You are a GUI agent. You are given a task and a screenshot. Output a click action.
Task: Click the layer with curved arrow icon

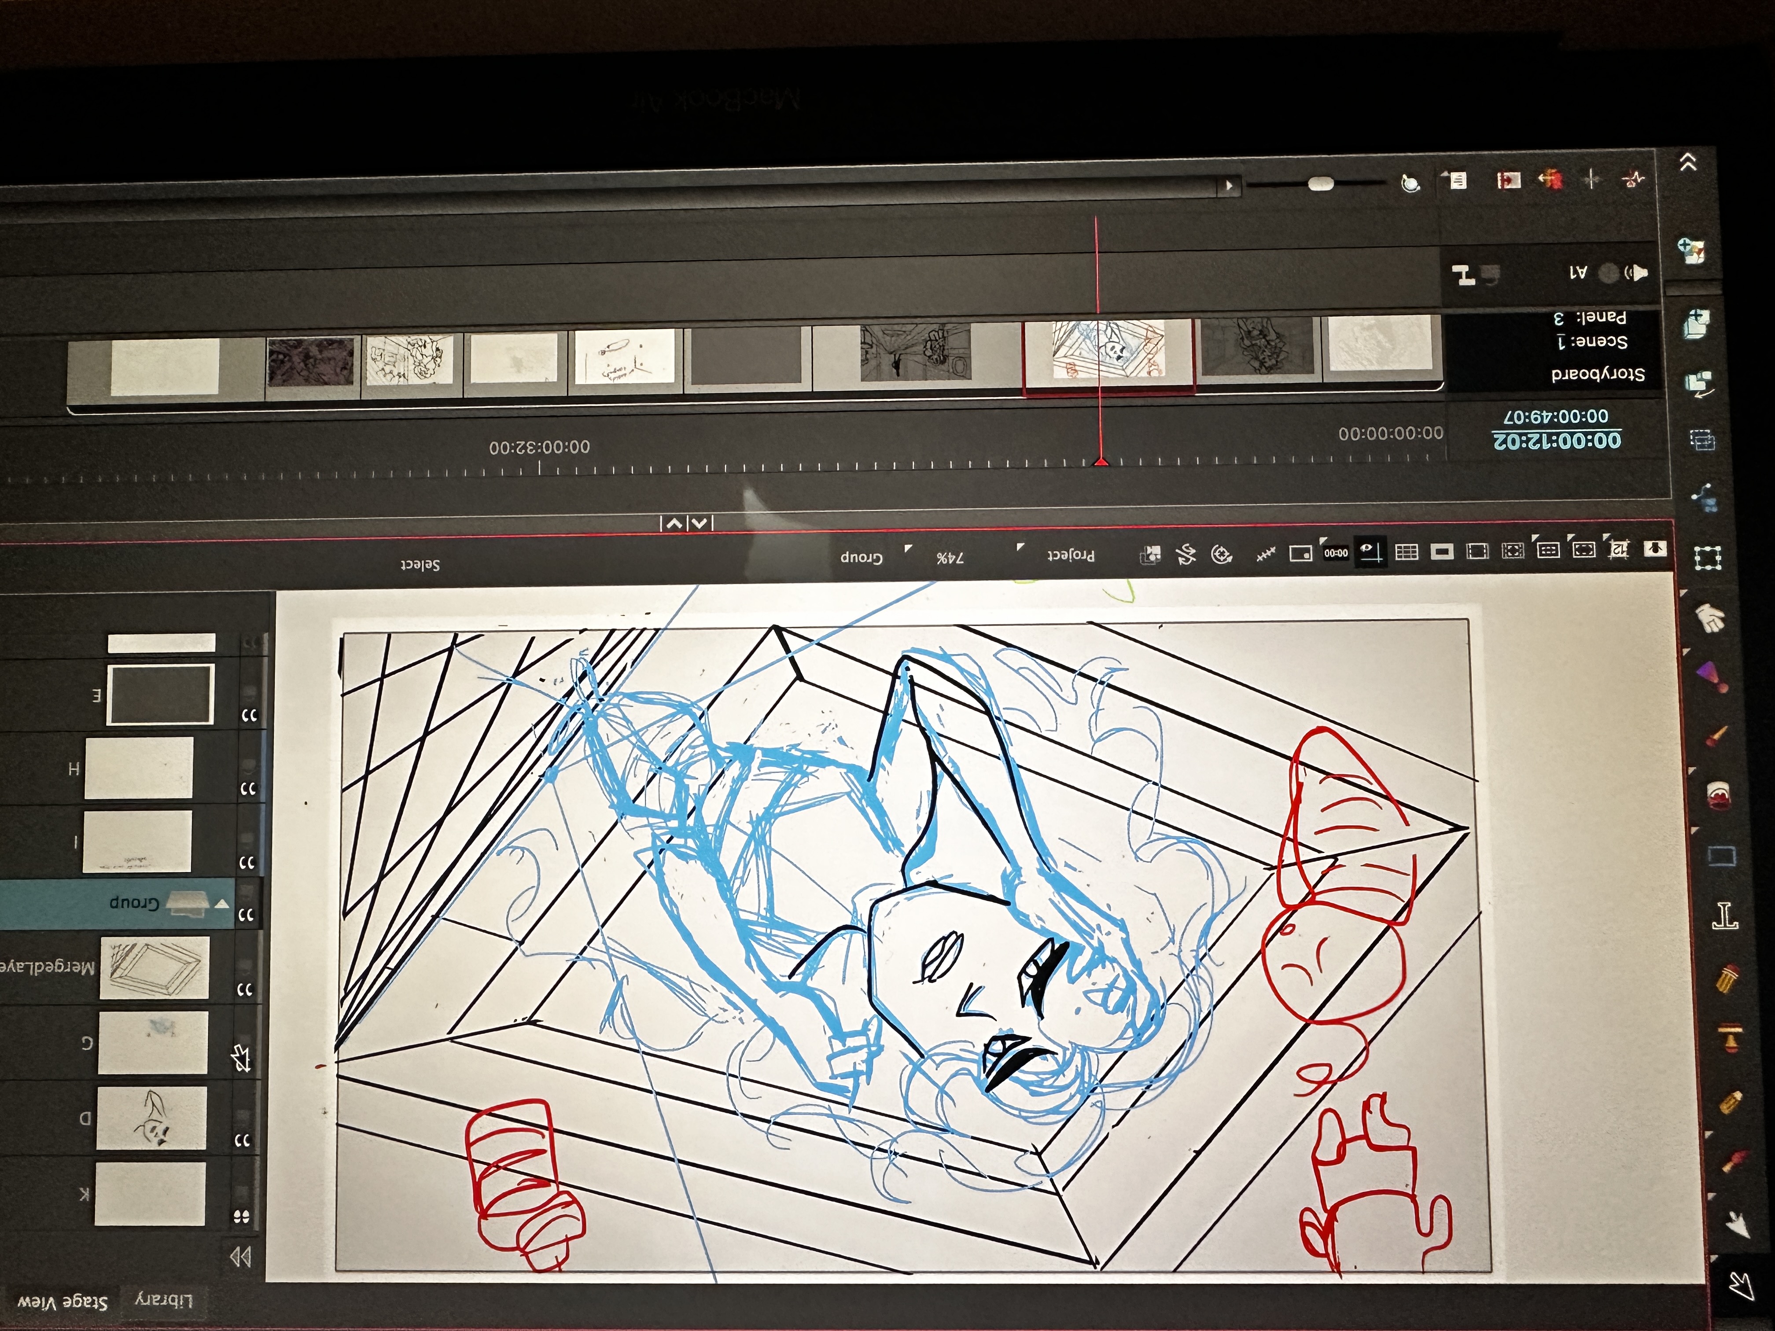pyautogui.click(x=1699, y=384)
